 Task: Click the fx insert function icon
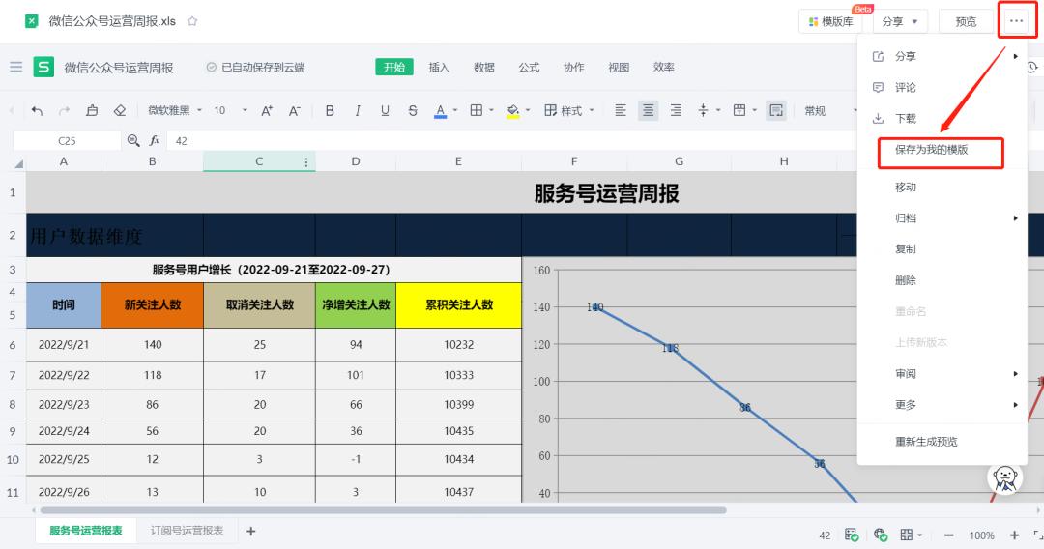point(155,140)
